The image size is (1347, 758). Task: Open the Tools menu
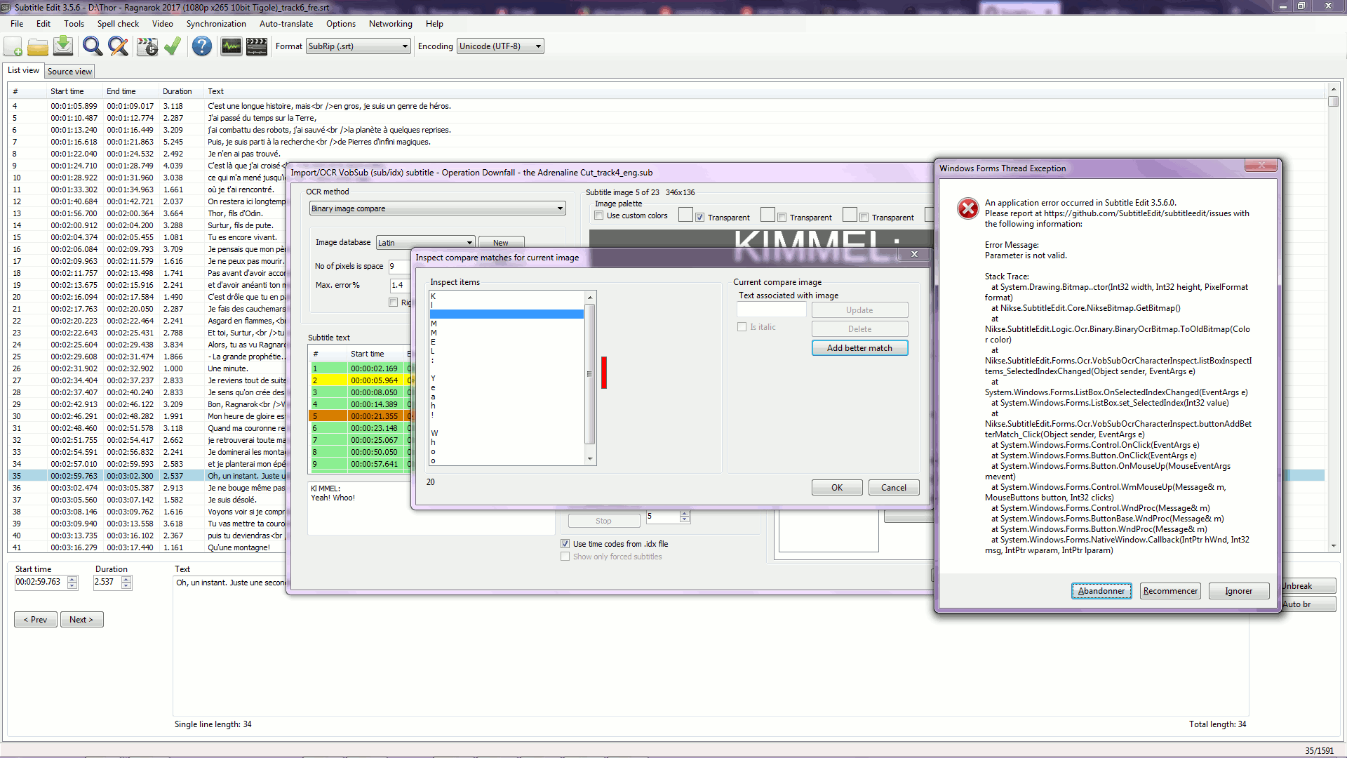[x=74, y=24]
